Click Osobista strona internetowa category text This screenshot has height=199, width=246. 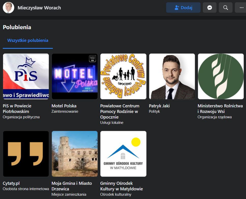pyautogui.click(x=26, y=189)
